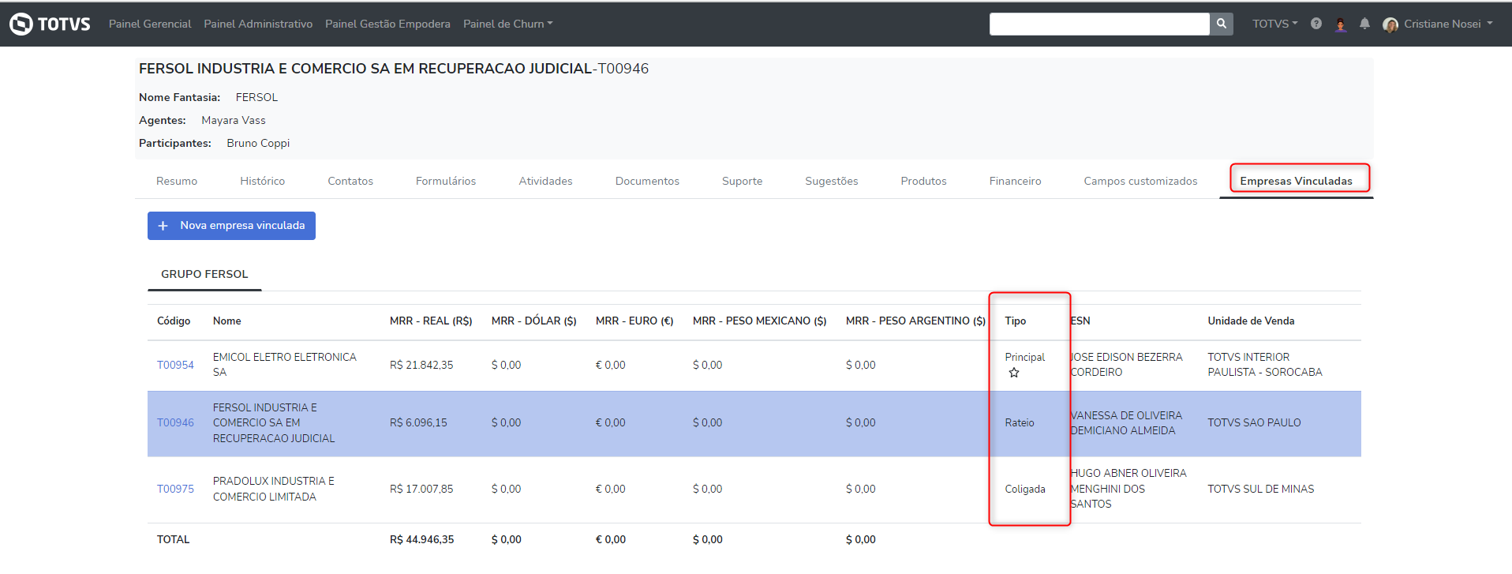Click the Unidade de Venda header
This screenshot has height=574, width=1512.
coord(1251,321)
